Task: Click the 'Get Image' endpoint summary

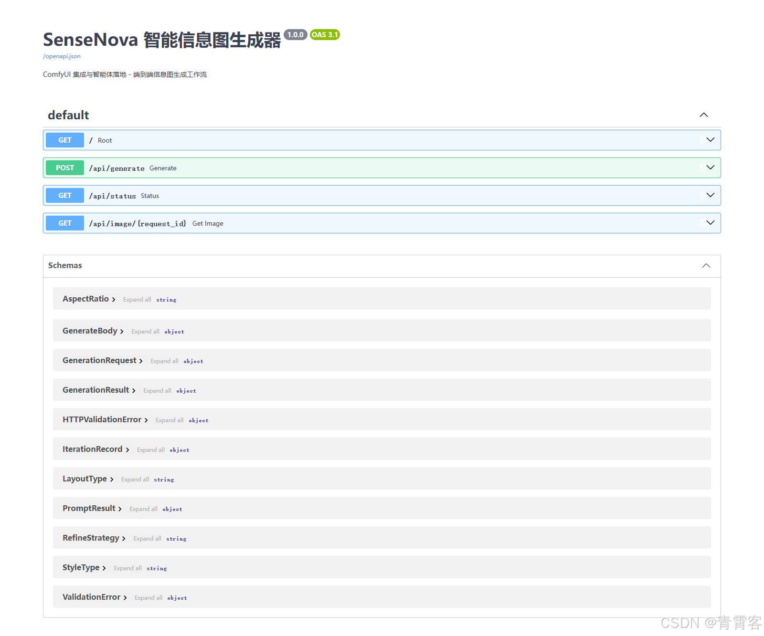Action: tap(208, 223)
